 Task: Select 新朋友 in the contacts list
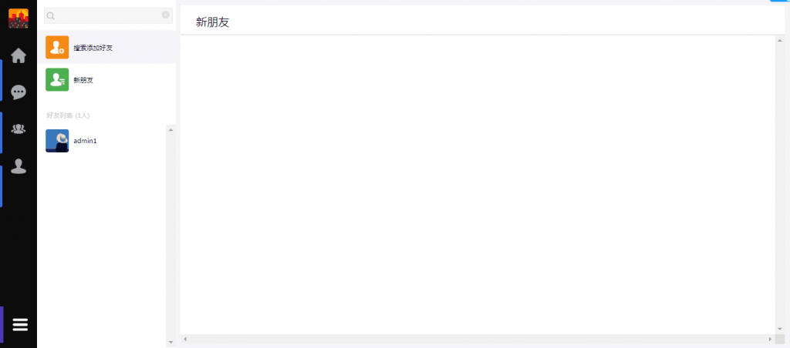coord(83,80)
